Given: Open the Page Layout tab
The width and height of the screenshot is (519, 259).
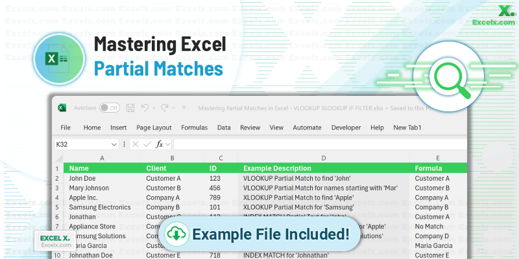Looking at the screenshot, I should click(x=154, y=128).
